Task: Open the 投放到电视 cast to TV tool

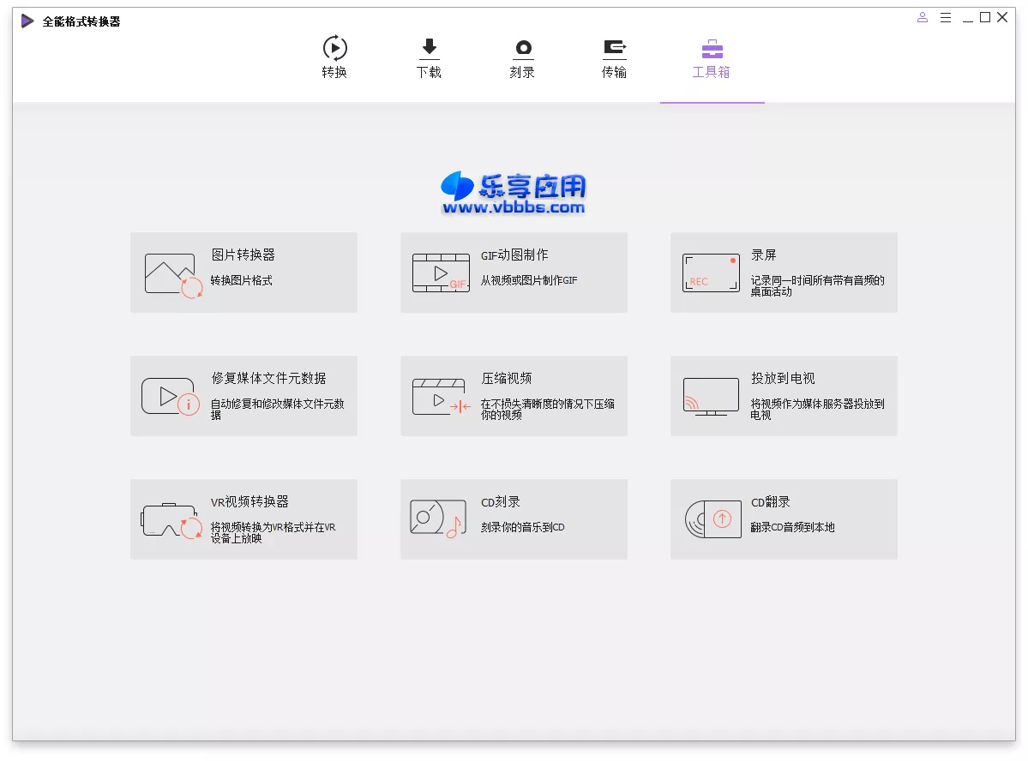Action: point(784,395)
